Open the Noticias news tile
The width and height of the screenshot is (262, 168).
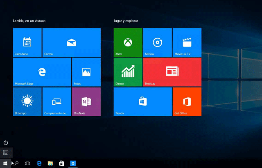(x=172, y=72)
